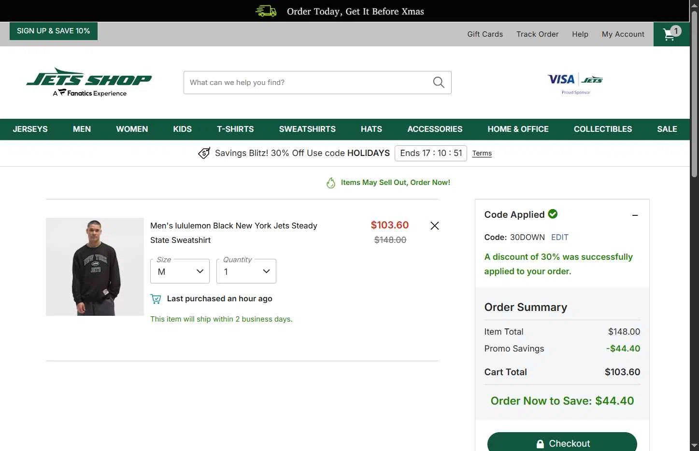Open the Accessories menu
Viewport: 699px width, 451px height.
[435, 129]
